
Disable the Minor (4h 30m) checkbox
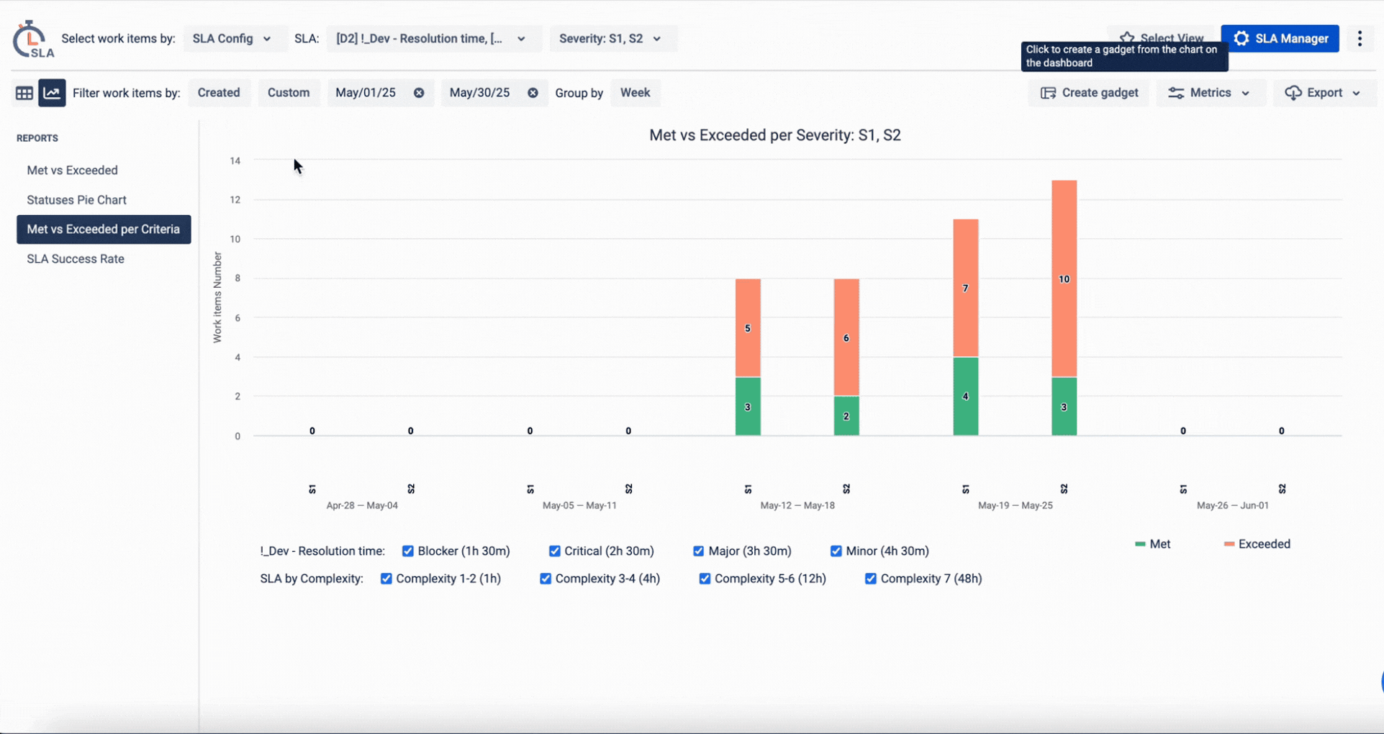tap(836, 551)
